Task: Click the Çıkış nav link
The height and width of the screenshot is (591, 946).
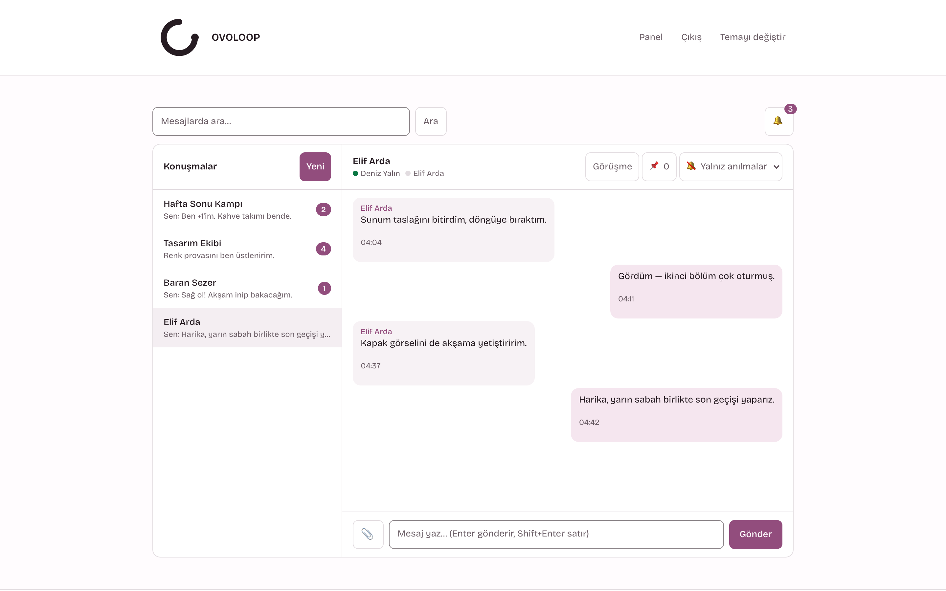Action: click(x=691, y=37)
